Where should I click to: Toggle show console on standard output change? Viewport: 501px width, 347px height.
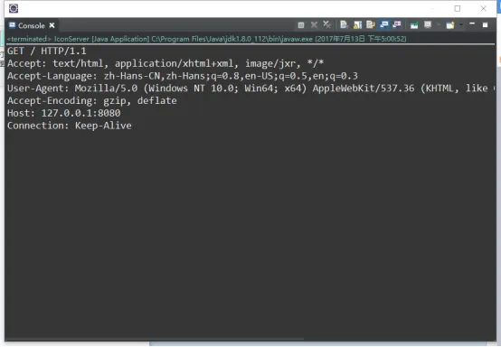click(x=384, y=24)
